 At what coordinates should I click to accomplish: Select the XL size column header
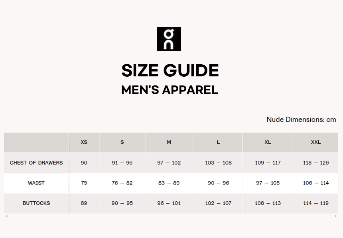tap(268, 142)
